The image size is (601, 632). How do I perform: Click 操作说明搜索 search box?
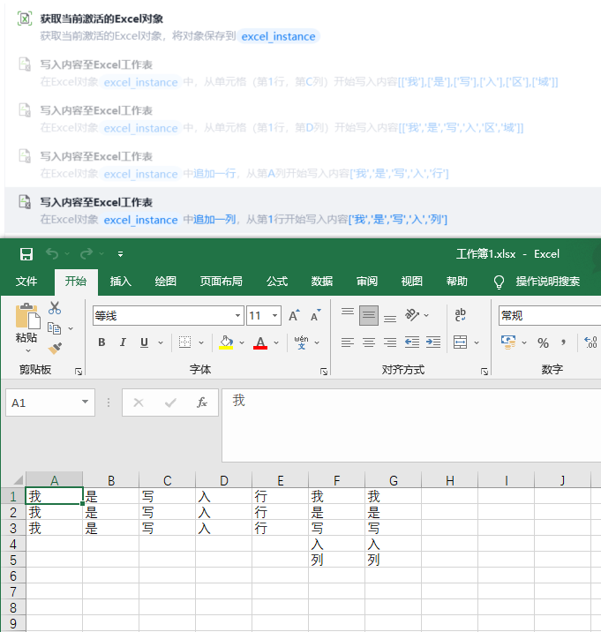pyautogui.click(x=547, y=282)
